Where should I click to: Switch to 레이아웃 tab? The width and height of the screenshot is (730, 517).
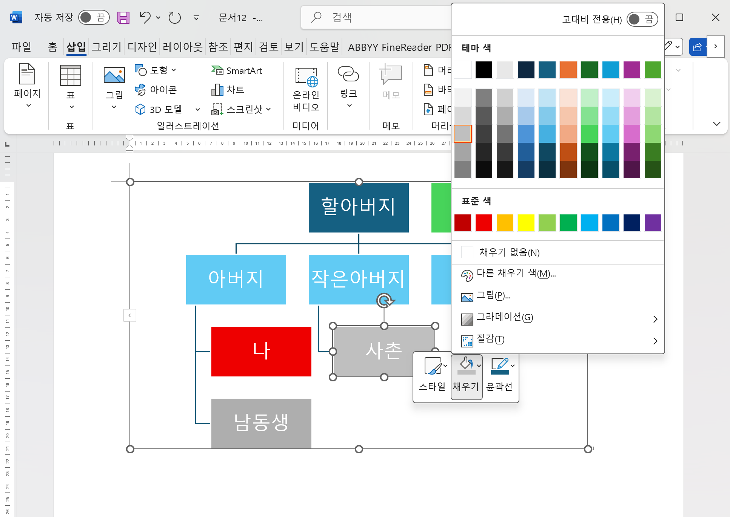click(x=183, y=47)
